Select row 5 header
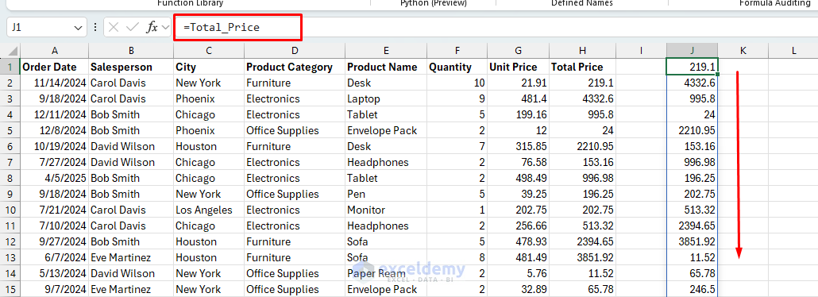The height and width of the screenshot is (297, 818). point(10,130)
